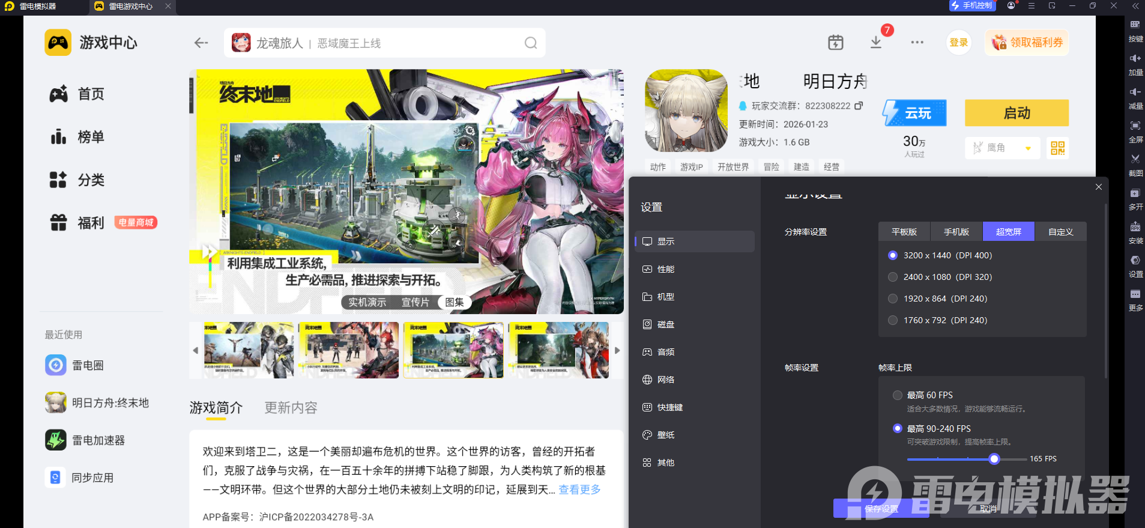Open 壁纸 settings category
The height and width of the screenshot is (528, 1145).
pos(695,435)
